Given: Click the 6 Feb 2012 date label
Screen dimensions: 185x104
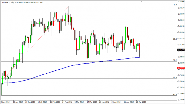Looking at the screenshot, I should coord(42,102).
